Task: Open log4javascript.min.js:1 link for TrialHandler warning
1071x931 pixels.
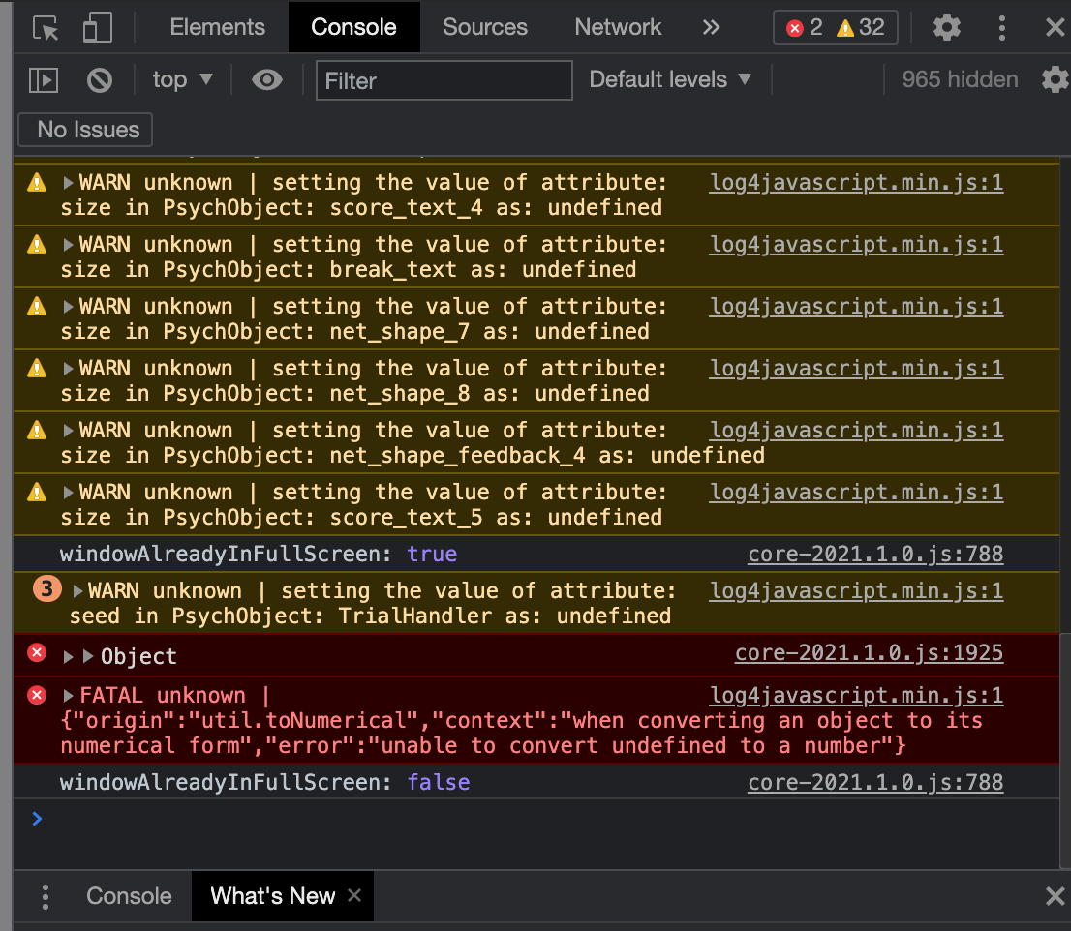Action: coord(857,591)
